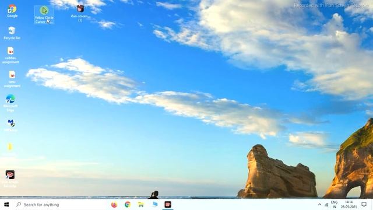Open the Microsoft Edge desktop shortcut

(10, 103)
